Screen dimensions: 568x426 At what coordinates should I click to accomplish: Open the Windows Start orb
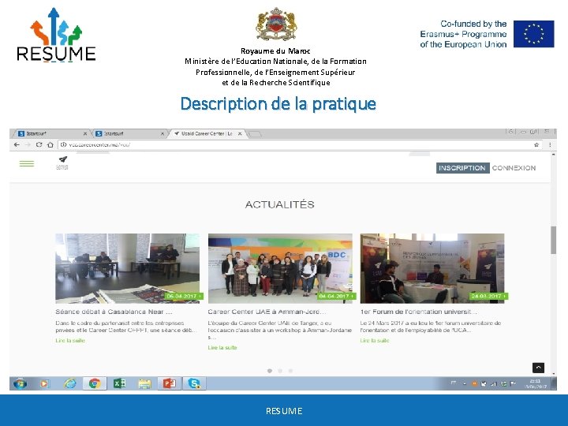(20, 383)
